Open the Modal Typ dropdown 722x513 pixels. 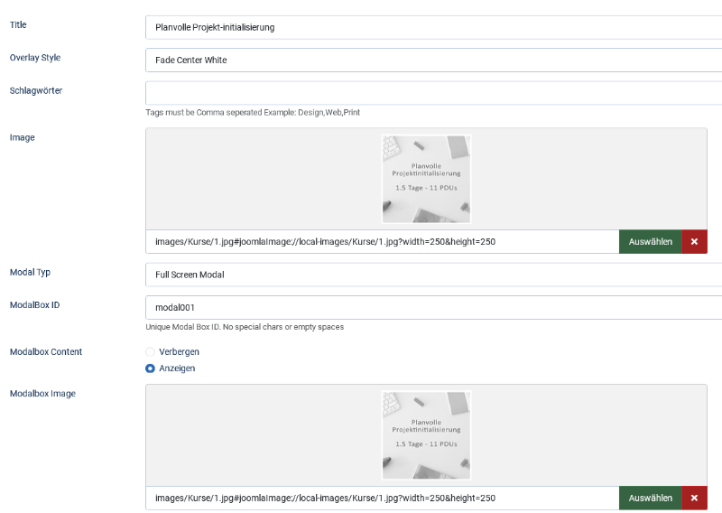tap(434, 275)
